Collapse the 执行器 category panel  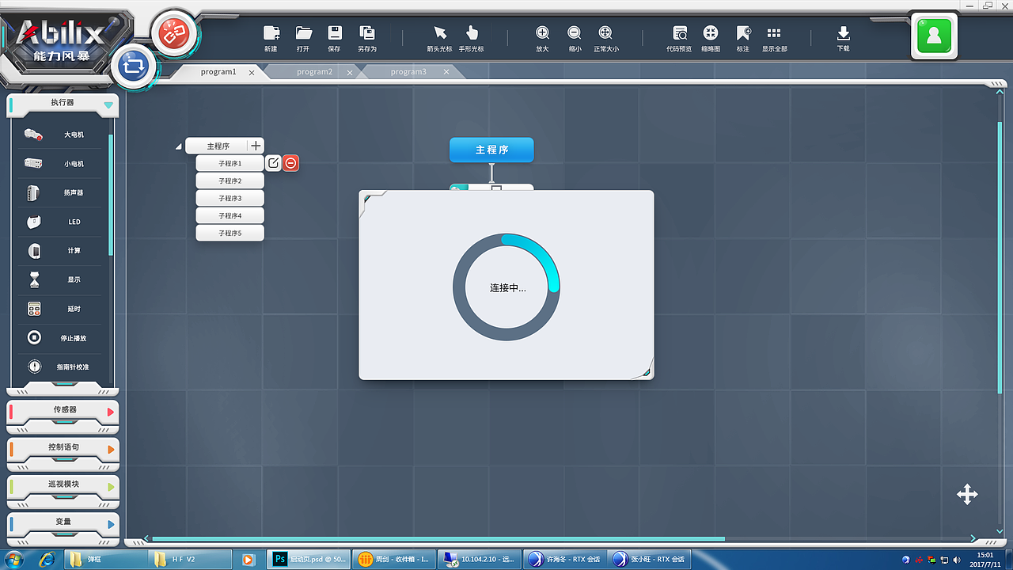[x=108, y=104]
